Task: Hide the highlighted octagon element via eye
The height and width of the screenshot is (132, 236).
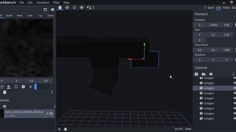Action: pyautogui.click(x=235, y=88)
